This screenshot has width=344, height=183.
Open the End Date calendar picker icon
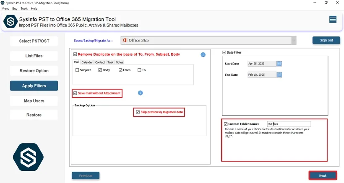279,75
